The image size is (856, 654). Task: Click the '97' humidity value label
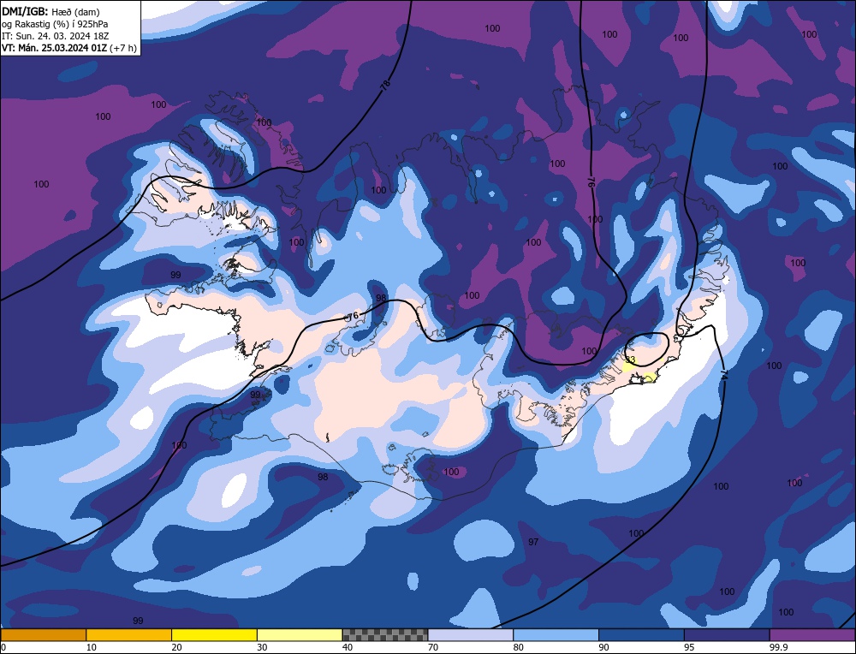point(533,542)
